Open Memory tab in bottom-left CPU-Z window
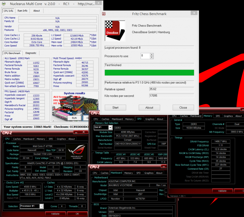The image size is (244, 217). click(41, 139)
